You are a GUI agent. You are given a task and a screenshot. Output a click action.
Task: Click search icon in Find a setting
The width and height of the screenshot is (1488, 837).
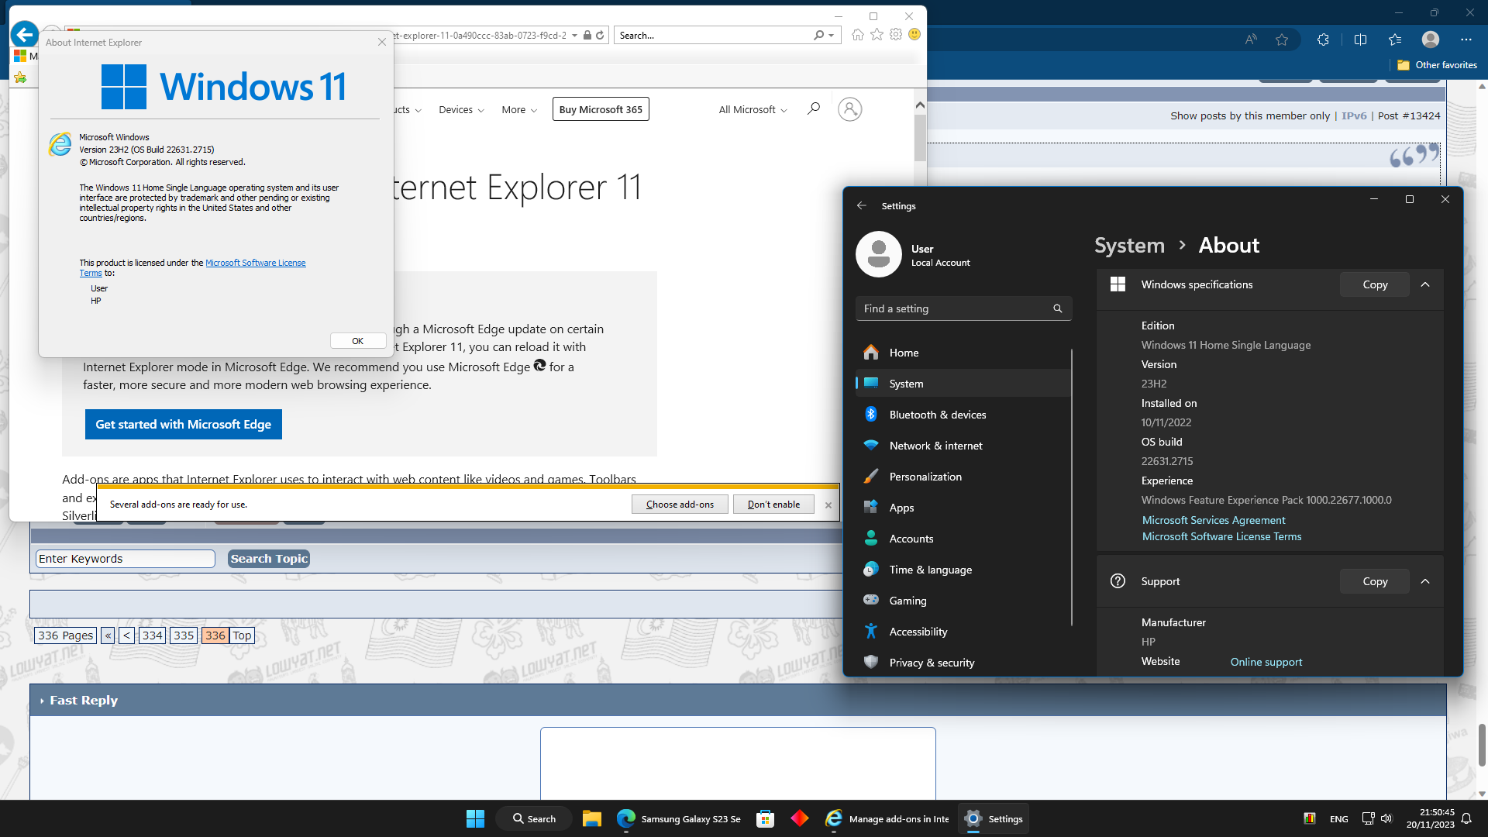(x=1057, y=308)
